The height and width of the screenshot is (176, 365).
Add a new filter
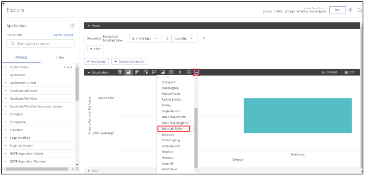coord(96,49)
